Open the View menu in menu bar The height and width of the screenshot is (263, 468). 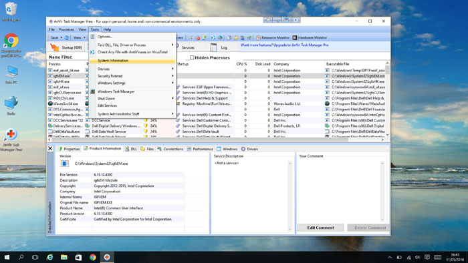point(82,29)
